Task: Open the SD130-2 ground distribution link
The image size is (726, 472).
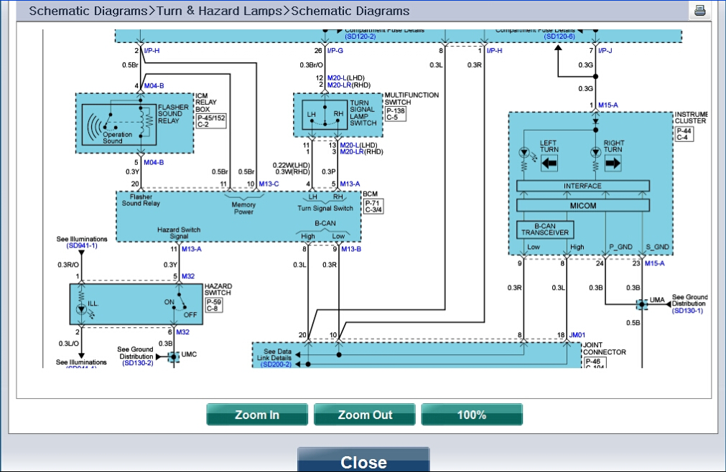Action: pos(137,363)
